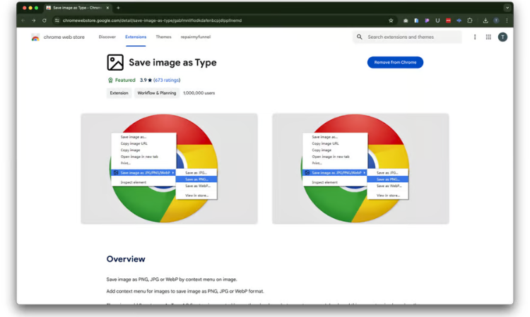Click Remove from Chrome button

pyautogui.click(x=395, y=62)
